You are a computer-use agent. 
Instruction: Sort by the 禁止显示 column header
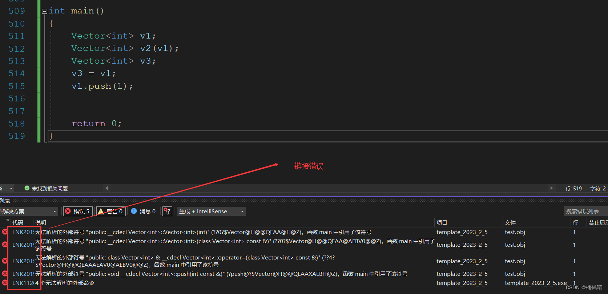click(598, 222)
